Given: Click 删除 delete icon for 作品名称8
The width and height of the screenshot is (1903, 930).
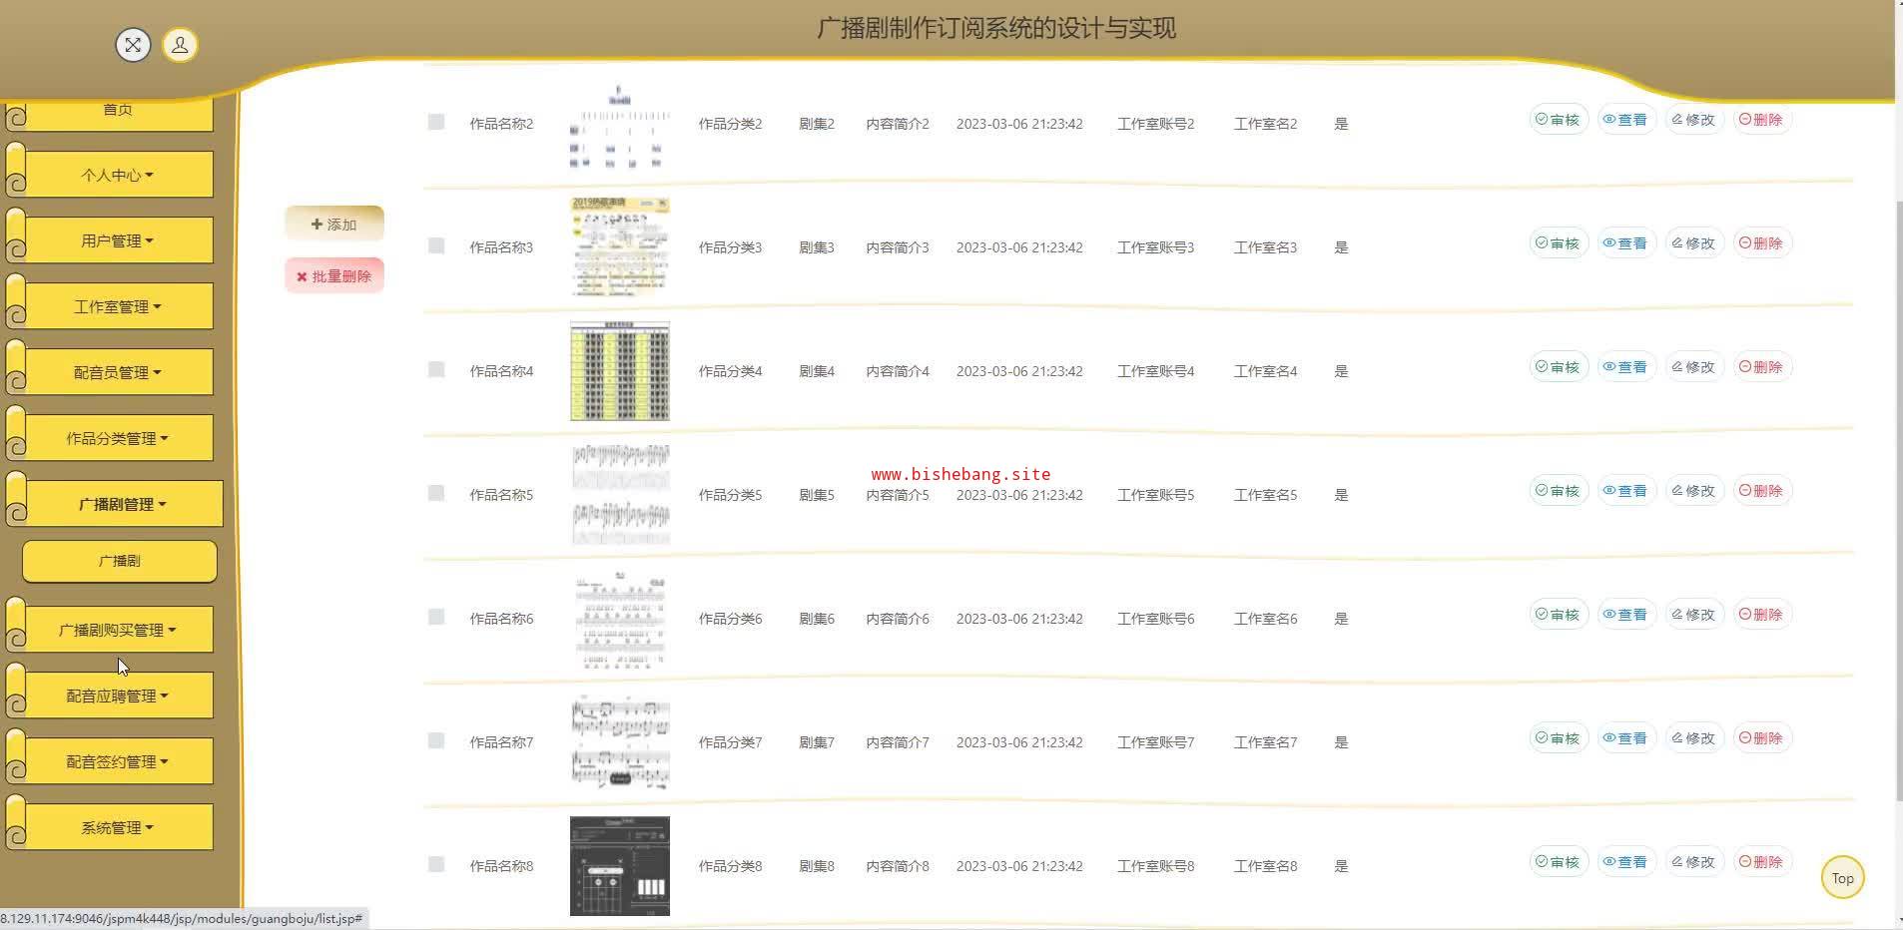Looking at the screenshot, I should coord(1761,862).
